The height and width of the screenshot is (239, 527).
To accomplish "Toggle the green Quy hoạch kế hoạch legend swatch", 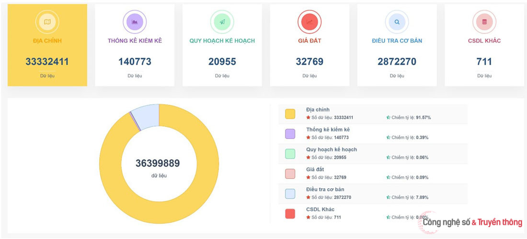I will pos(290,154).
